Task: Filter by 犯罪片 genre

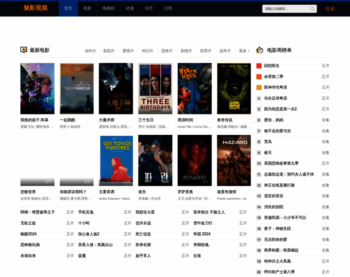Action: (206, 51)
